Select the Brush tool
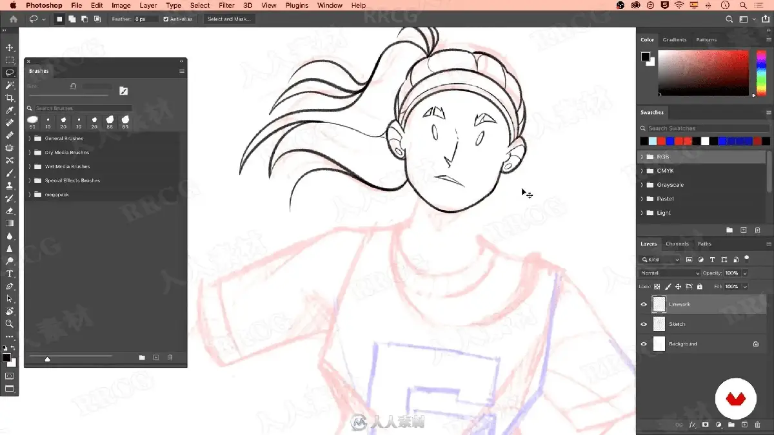774x435 pixels. [10, 173]
